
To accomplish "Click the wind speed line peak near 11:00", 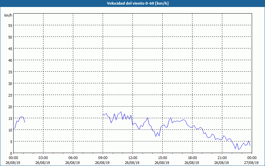I will tap(121, 112).
